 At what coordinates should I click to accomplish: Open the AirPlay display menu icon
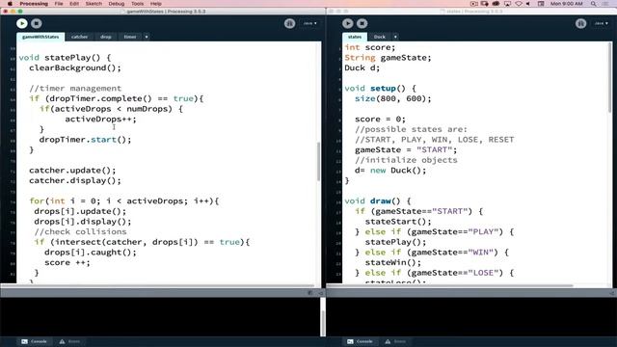(508, 4)
